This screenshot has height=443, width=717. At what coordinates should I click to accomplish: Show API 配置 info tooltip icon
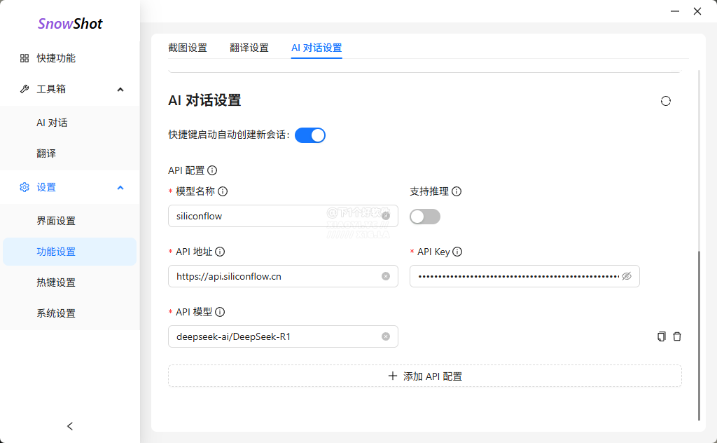(x=212, y=170)
